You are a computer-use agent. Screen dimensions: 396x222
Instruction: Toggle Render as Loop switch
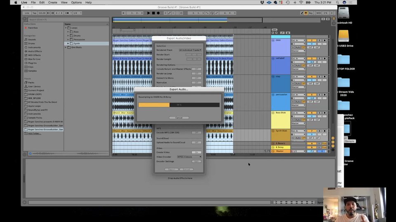pyautogui.click(x=196, y=74)
